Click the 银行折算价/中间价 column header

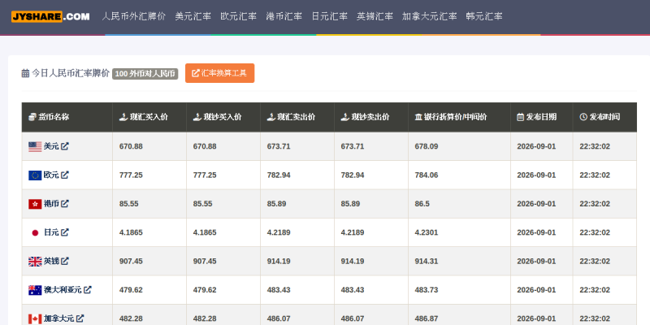(459, 117)
